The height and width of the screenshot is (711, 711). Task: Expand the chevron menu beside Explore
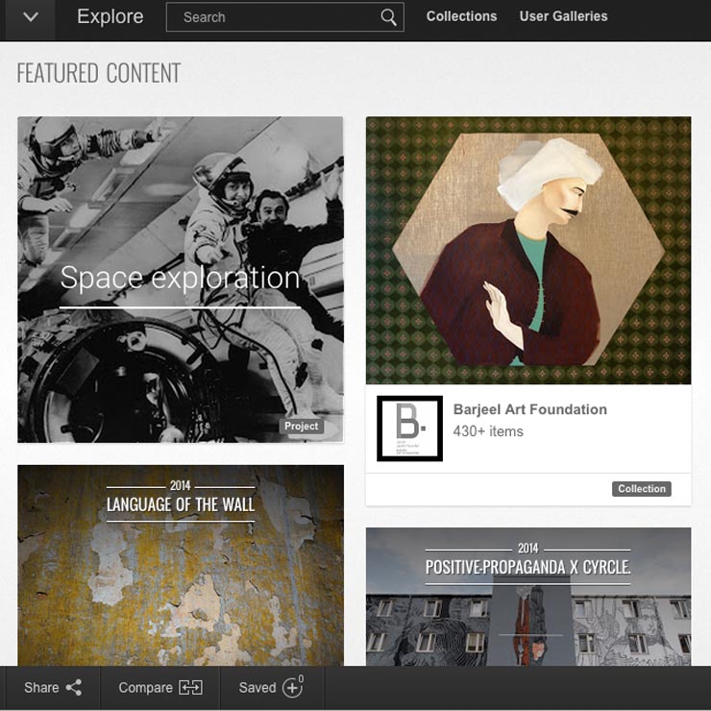30,17
